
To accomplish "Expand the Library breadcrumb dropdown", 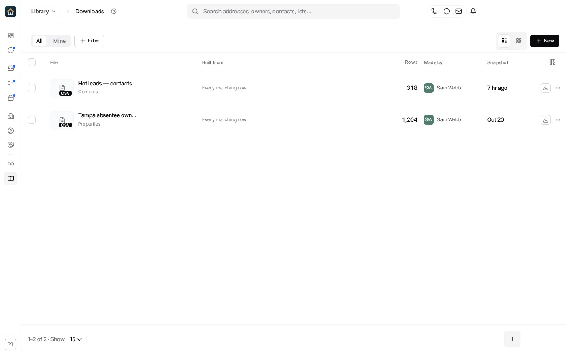I will click(44, 12).
